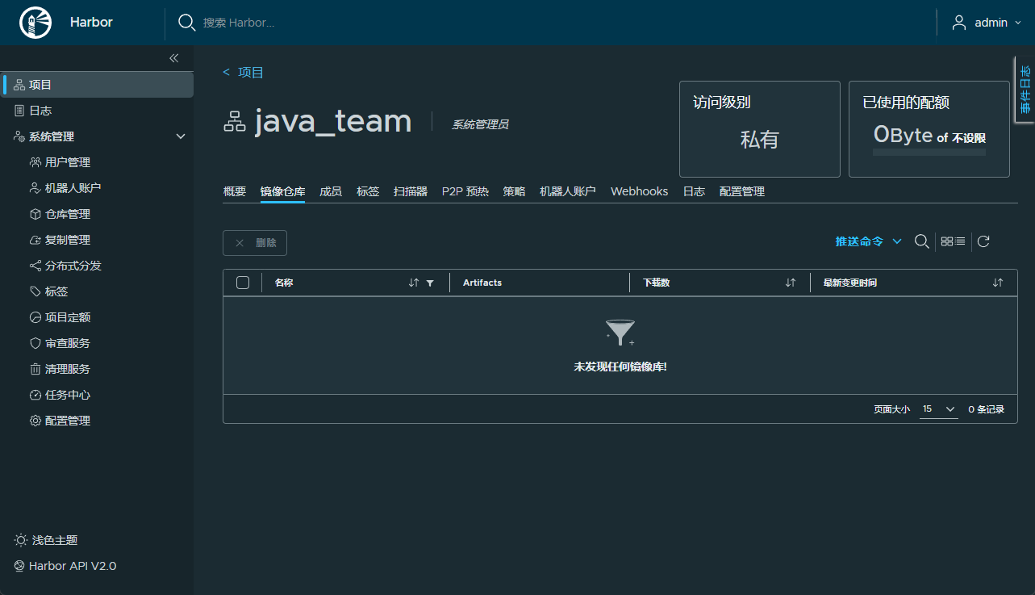Sort by name column arrows

[414, 283]
